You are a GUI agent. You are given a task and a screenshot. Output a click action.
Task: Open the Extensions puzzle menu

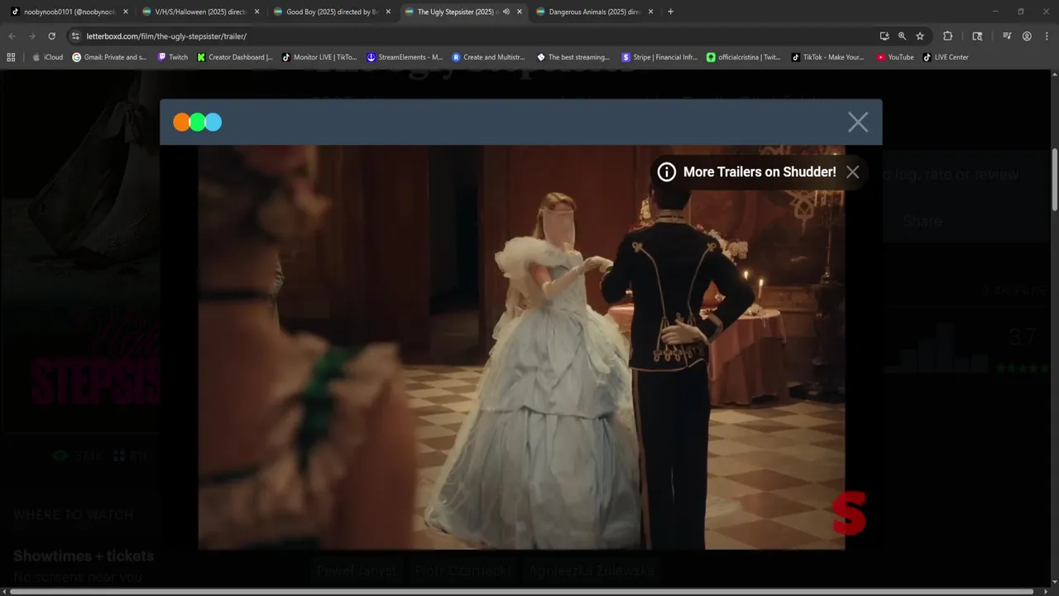click(948, 36)
